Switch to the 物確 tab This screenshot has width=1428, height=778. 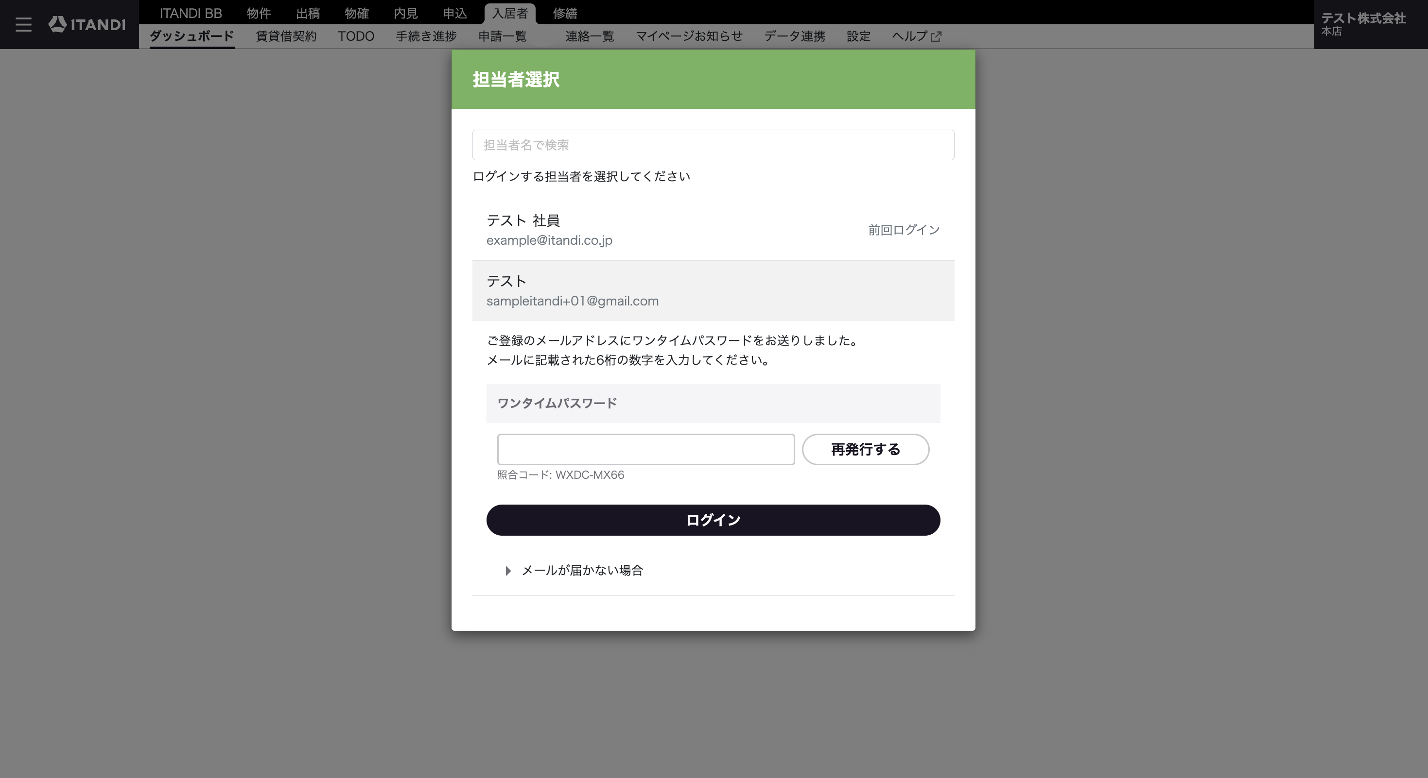(356, 13)
